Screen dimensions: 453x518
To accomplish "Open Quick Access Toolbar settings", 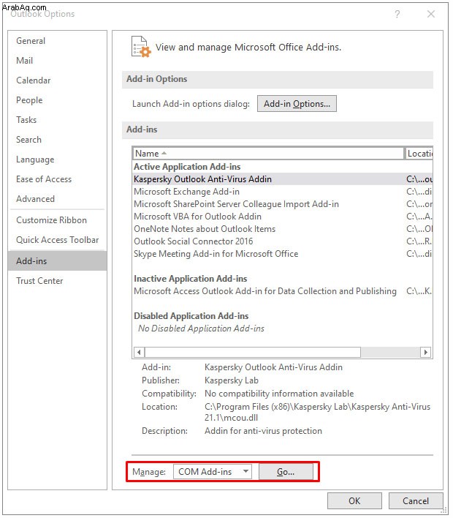I will click(x=58, y=240).
